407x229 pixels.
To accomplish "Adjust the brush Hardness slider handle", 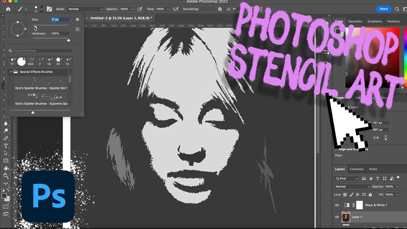I will pos(68,40).
